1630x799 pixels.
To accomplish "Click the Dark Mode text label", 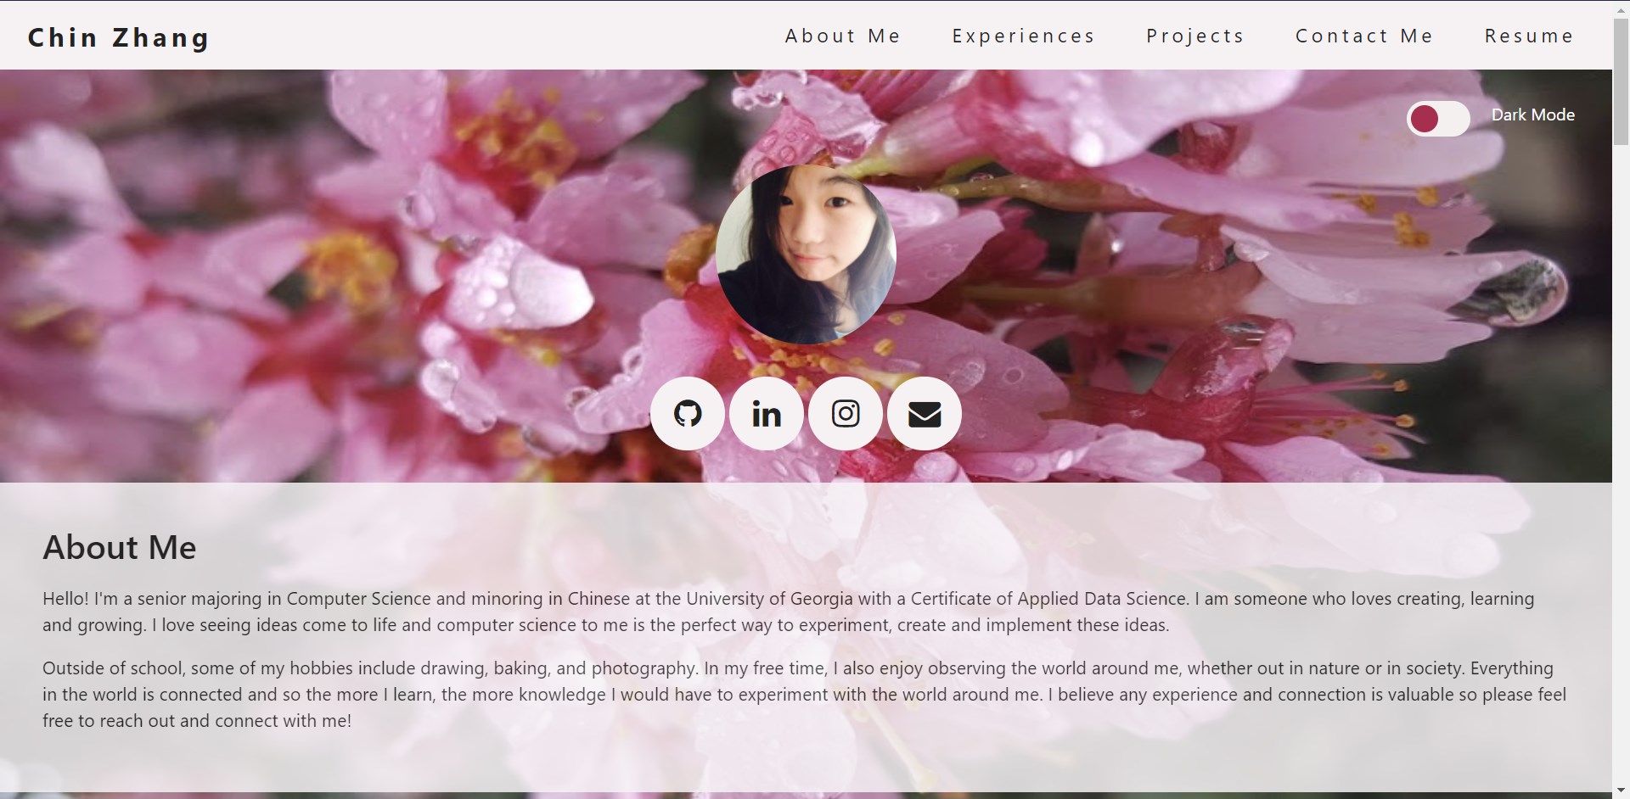I will 1532,115.
